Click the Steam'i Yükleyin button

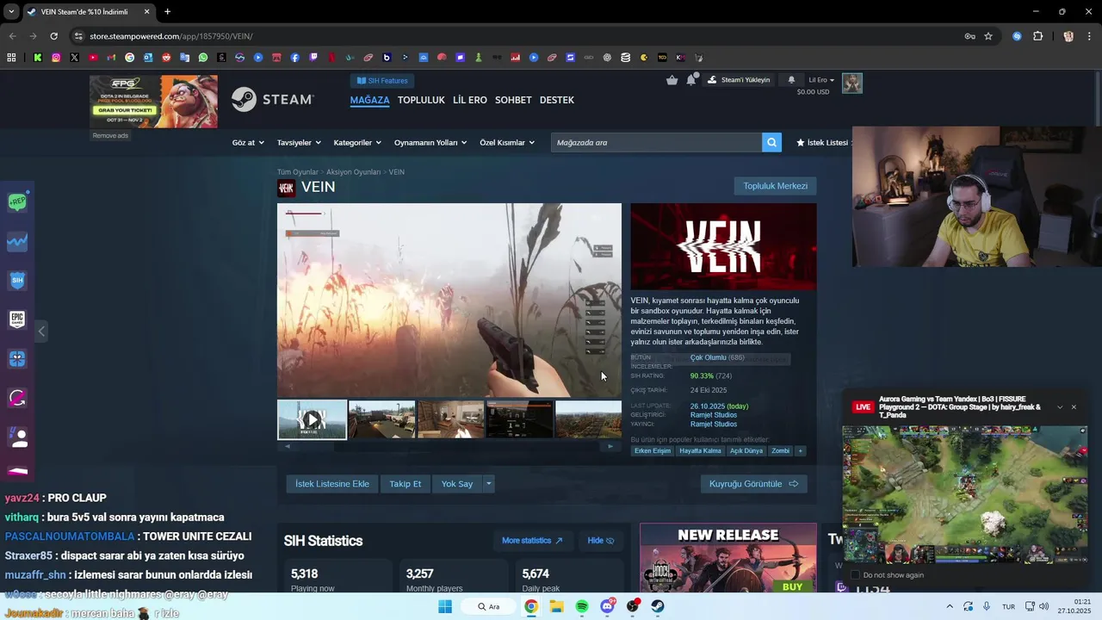point(739,80)
